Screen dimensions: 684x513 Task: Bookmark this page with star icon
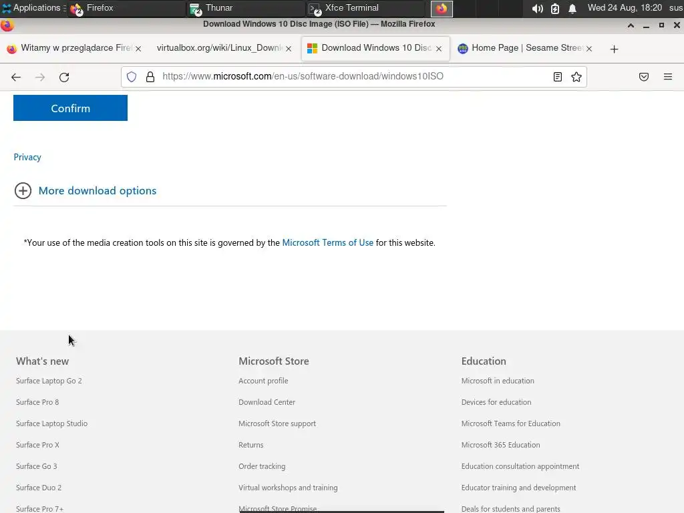[x=576, y=77]
